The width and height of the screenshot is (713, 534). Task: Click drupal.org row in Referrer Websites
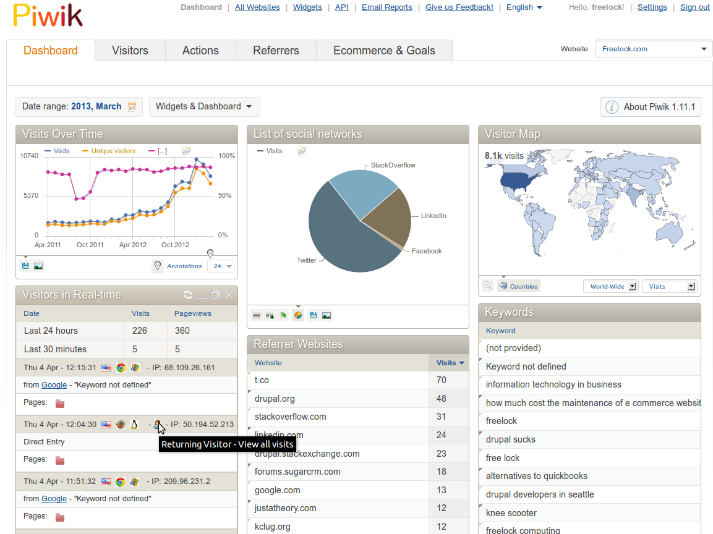click(x=358, y=399)
